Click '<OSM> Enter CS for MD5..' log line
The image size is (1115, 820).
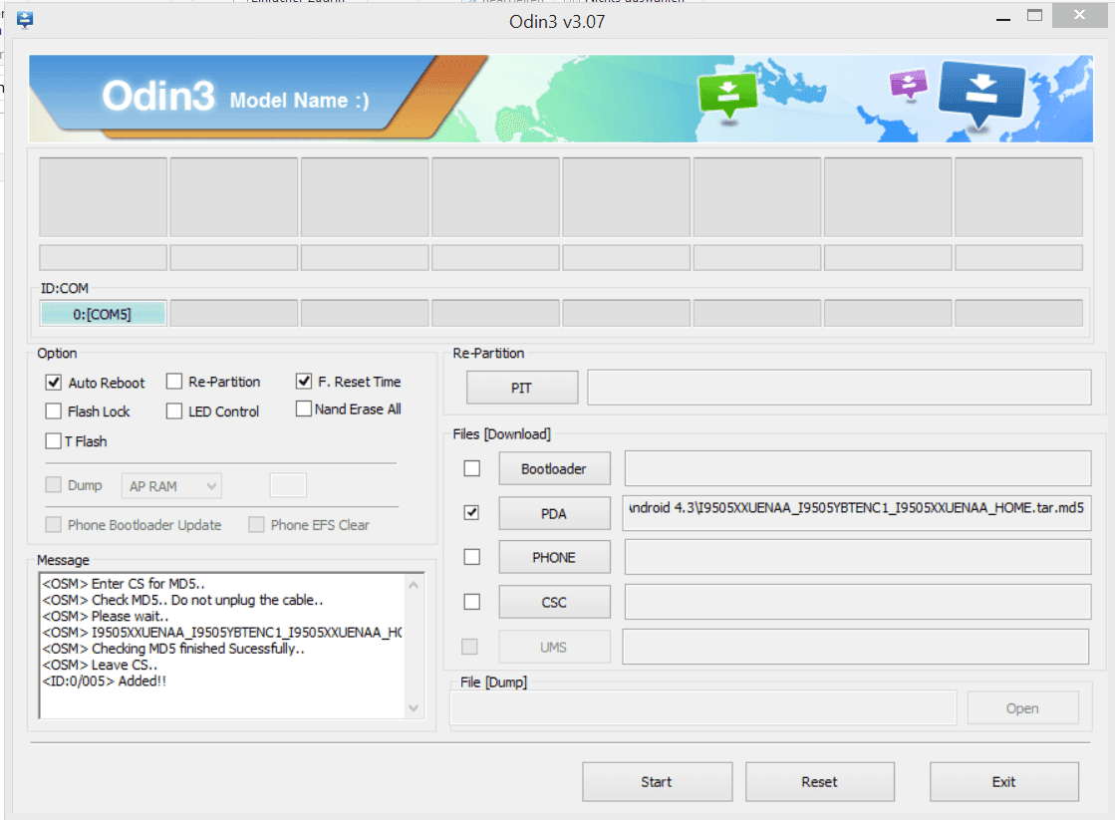[x=123, y=584]
